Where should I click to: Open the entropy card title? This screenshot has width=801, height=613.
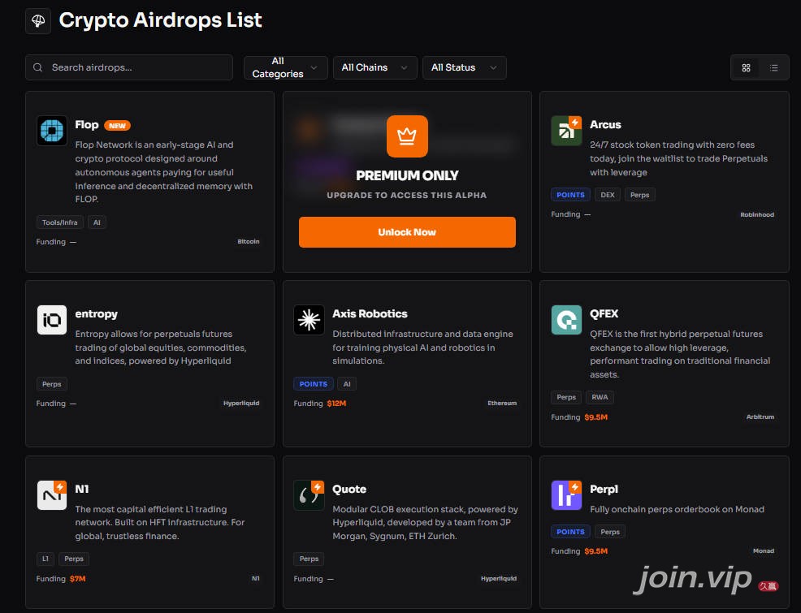[x=97, y=314]
